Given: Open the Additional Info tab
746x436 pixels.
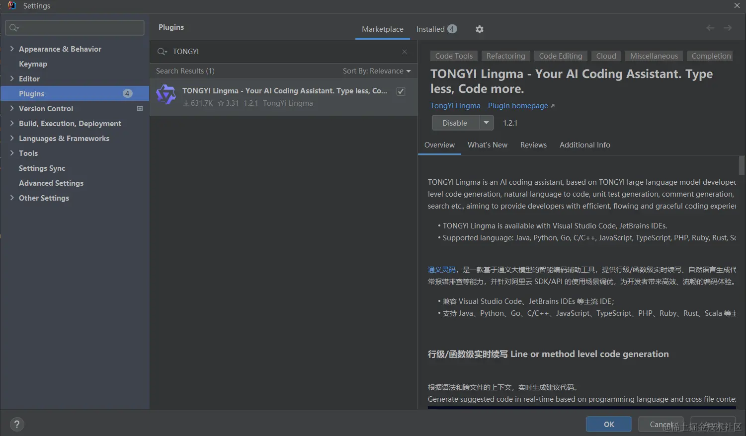Looking at the screenshot, I should coord(584,145).
